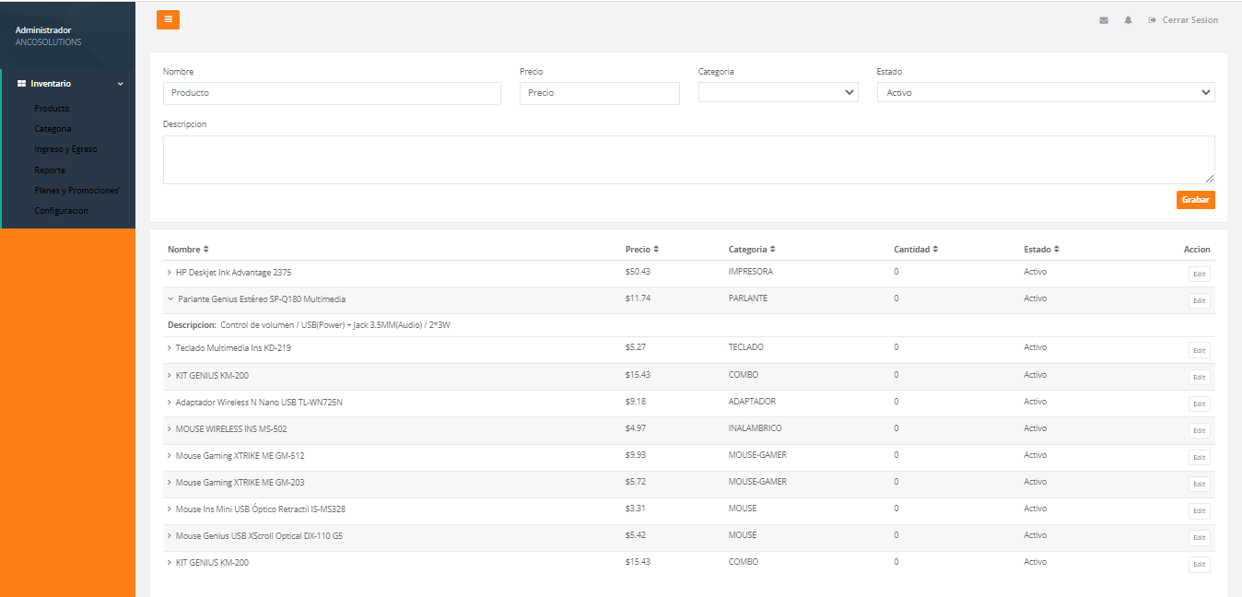
Task: Expand the Mouse Ins Mini USB Óptico row
Action: (170, 509)
